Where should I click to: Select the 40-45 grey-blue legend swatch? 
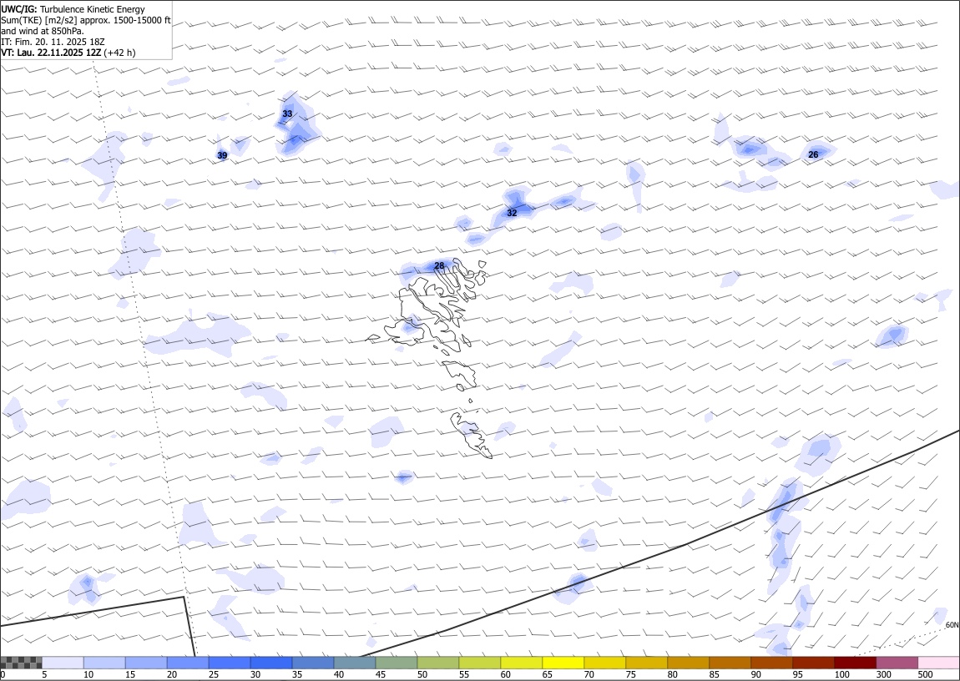tap(355, 663)
